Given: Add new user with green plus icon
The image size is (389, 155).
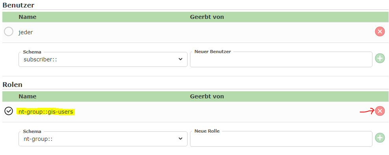Looking at the screenshot, I should coord(380,59).
